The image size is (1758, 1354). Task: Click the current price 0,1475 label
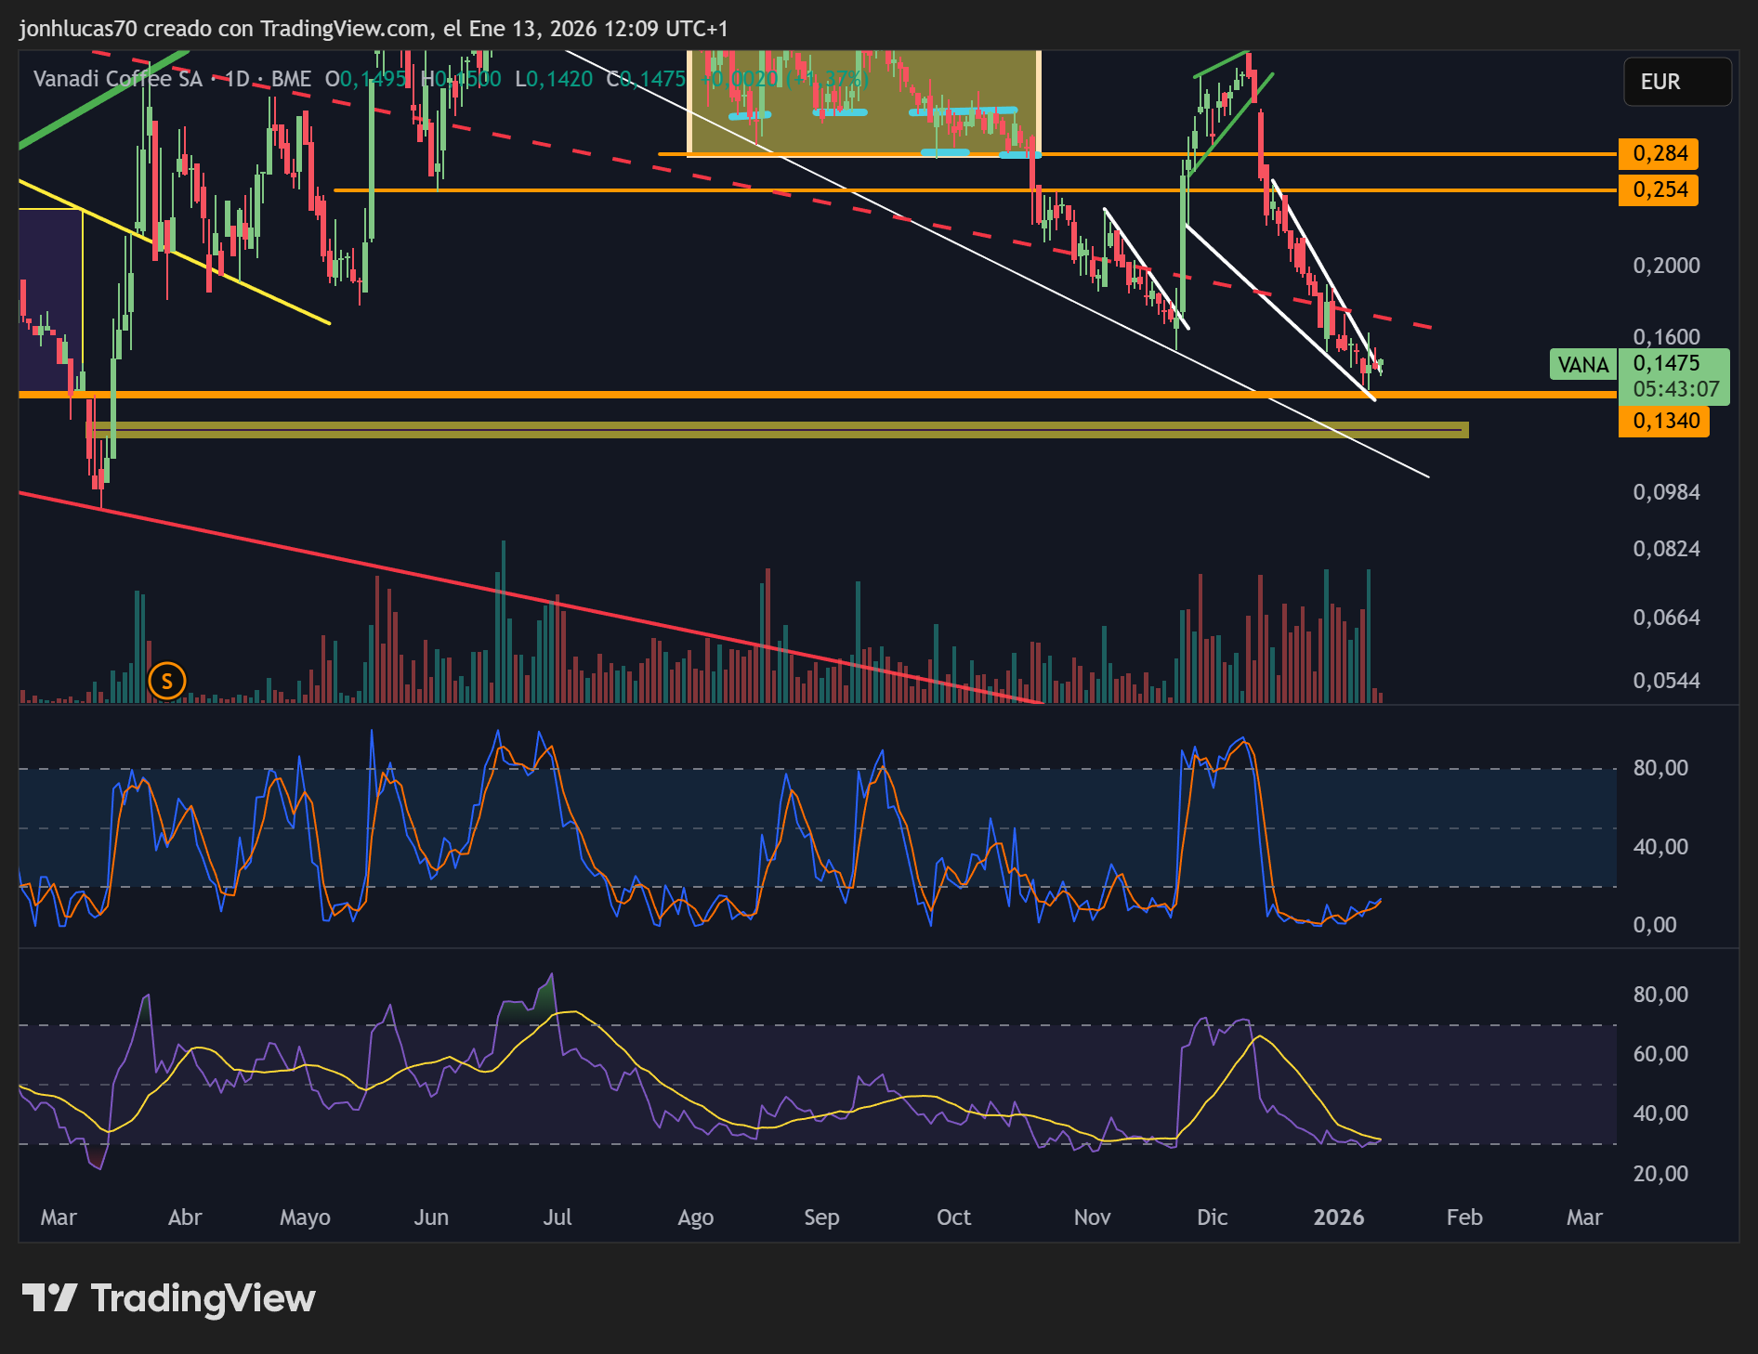point(1667,363)
